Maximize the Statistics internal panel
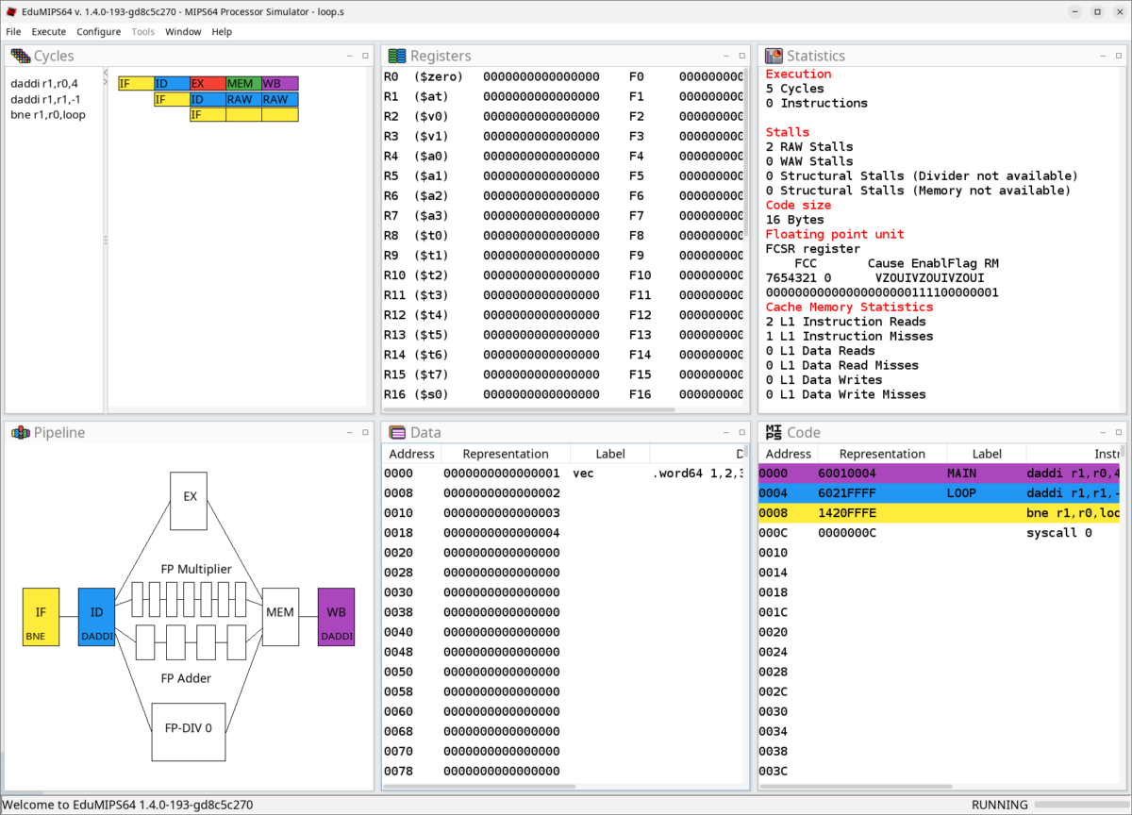 click(x=1120, y=56)
